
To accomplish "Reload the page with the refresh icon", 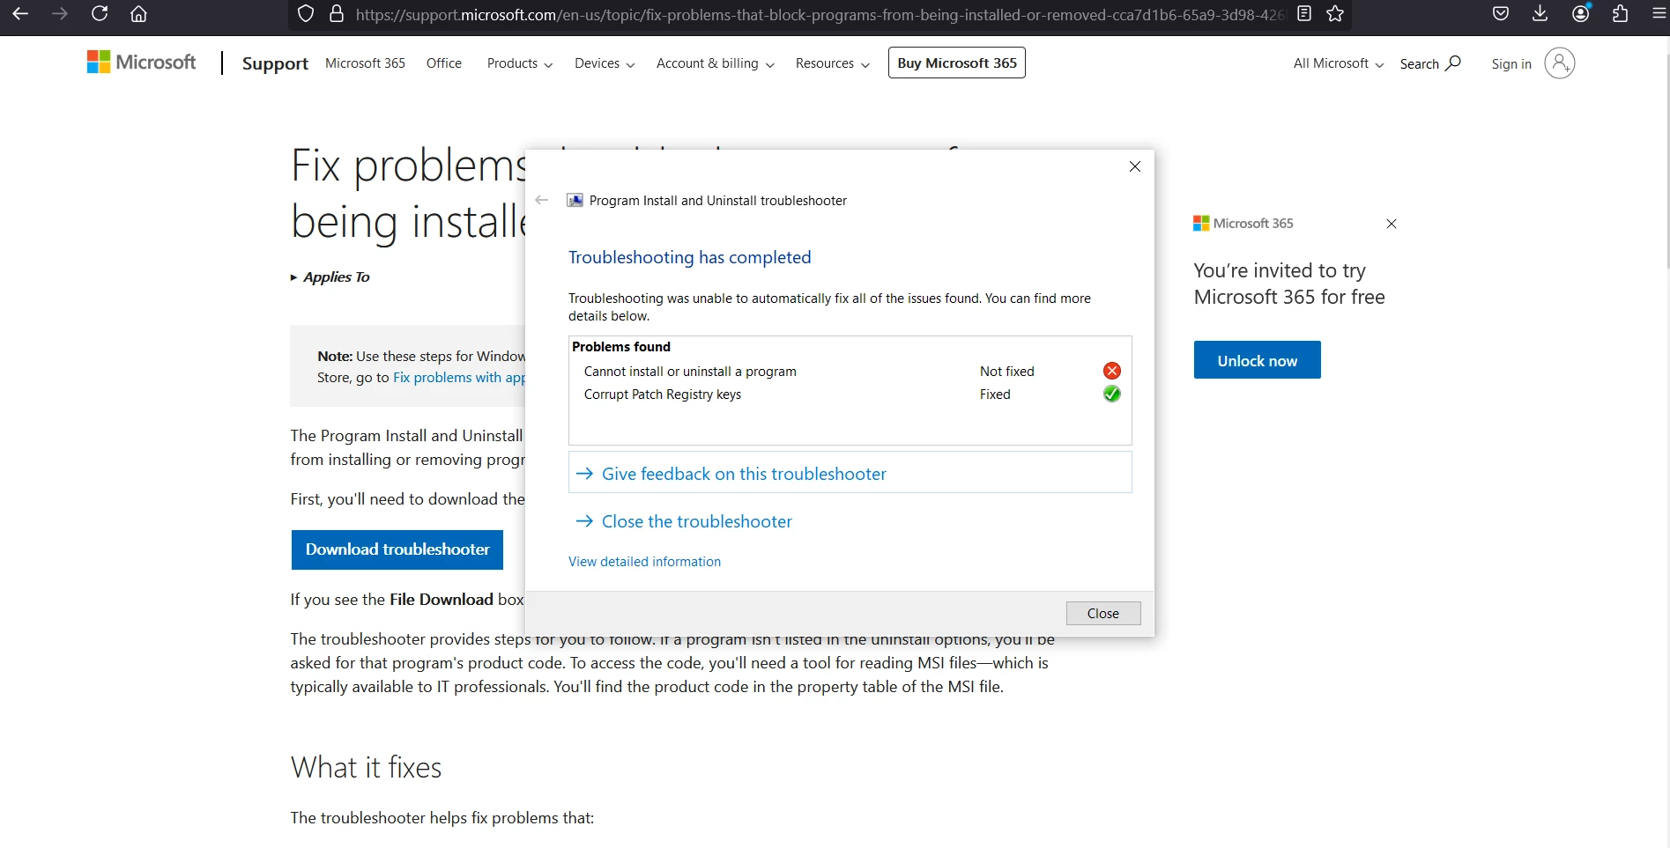I will click(x=100, y=14).
